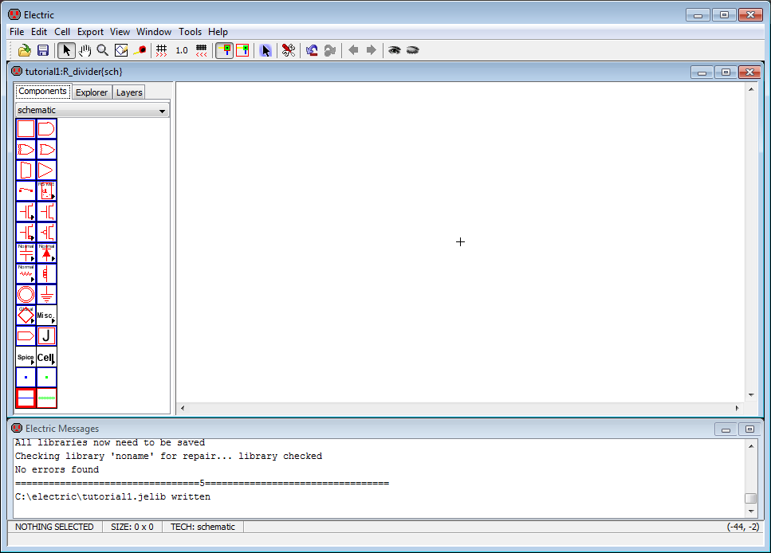This screenshot has height=553, width=771.
Task: Expand the capacitor component options
Action: (26, 253)
